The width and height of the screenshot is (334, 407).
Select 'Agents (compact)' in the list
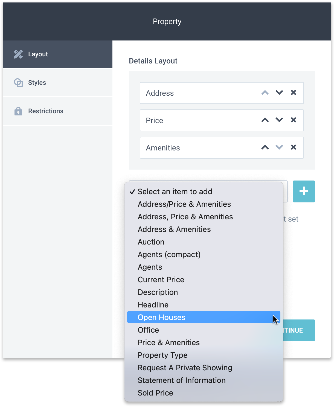pyautogui.click(x=169, y=254)
